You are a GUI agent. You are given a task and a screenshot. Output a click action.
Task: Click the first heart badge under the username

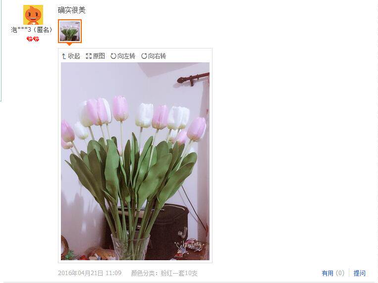30,39
